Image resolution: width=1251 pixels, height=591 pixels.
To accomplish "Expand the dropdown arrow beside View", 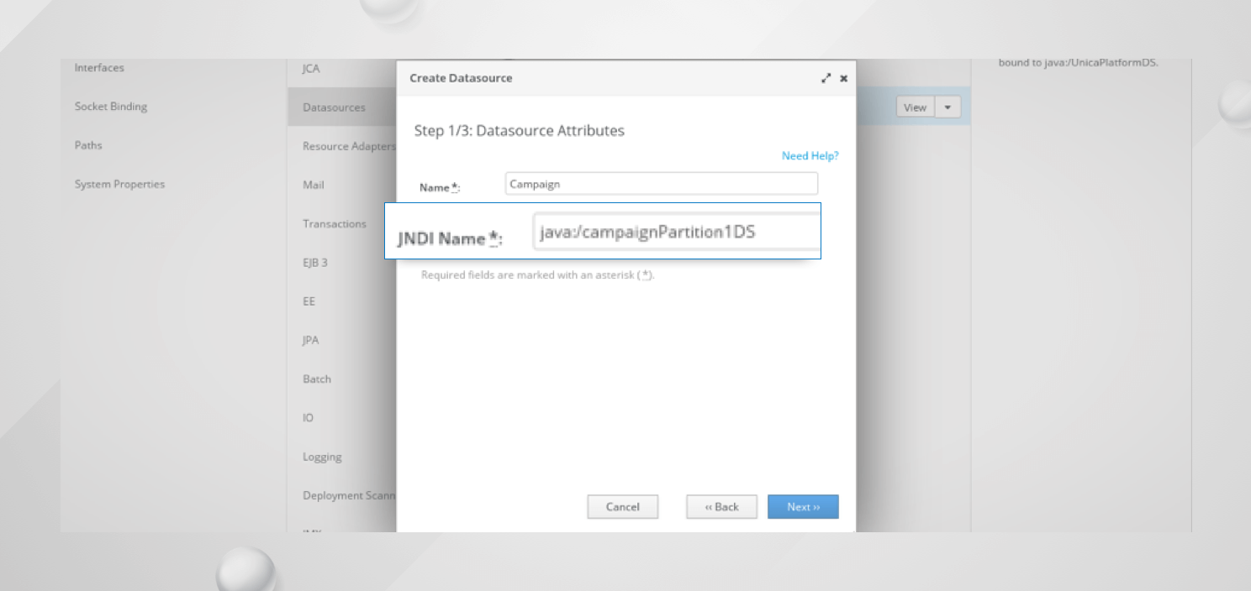I will 948,107.
